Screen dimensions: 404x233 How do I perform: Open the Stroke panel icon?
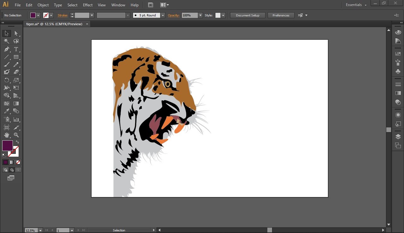click(398, 84)
